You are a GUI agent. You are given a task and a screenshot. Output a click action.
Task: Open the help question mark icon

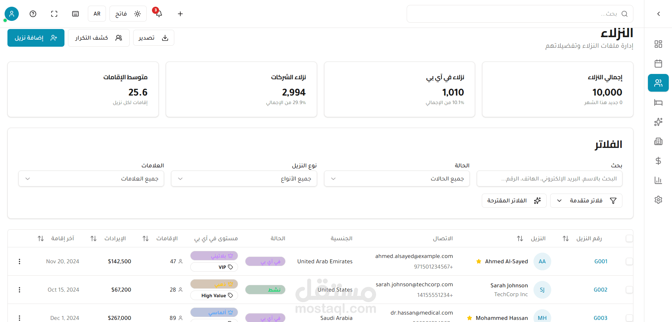(33, 14)
